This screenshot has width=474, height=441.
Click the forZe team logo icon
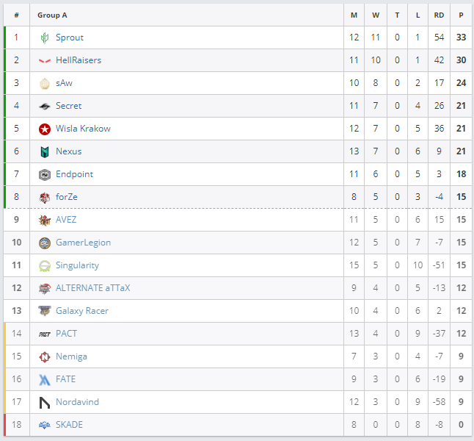pyautogui.click(x=45, y=197)
